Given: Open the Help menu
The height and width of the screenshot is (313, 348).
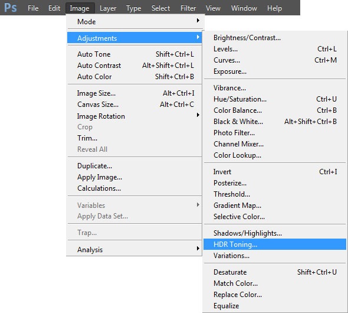Looking at the screenshot, I should pos(274,8).
